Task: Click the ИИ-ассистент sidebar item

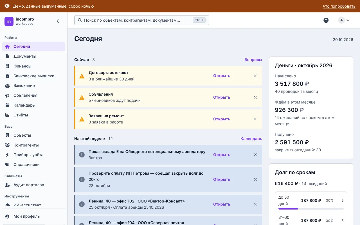Action: (x=33, y=205)
